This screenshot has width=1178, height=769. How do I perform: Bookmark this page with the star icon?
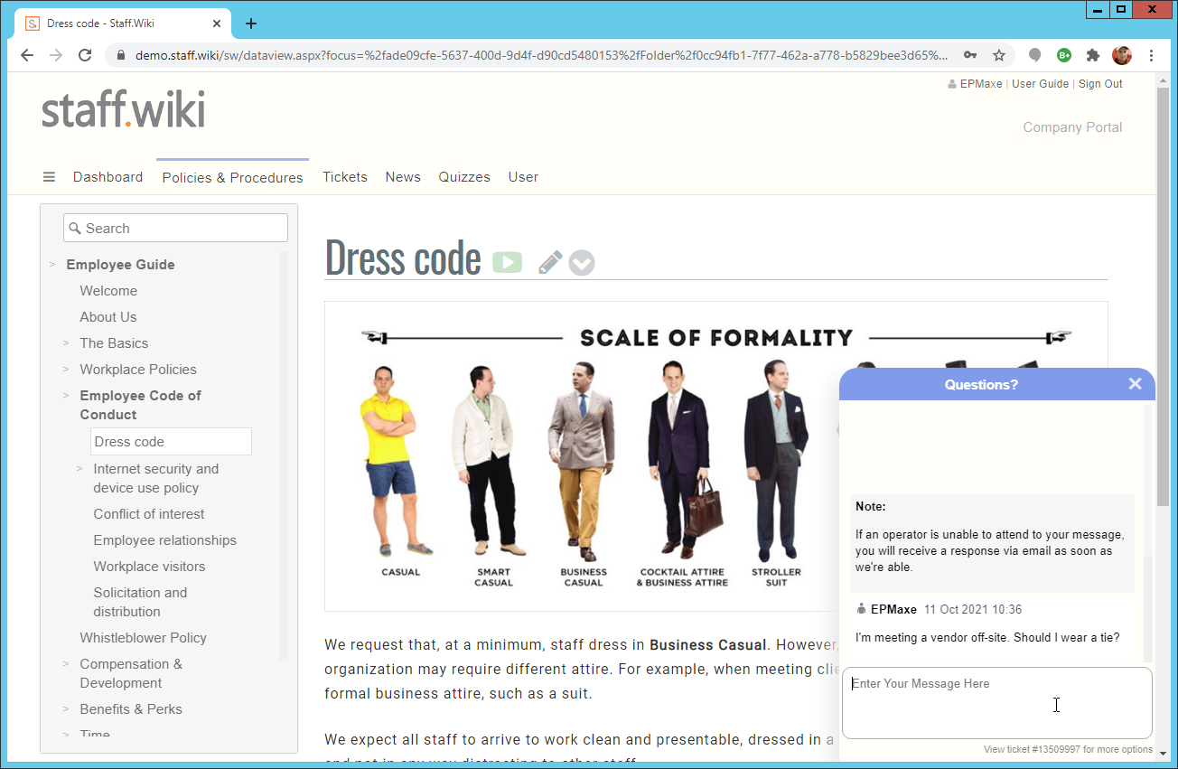pyautogui.click(x=999, y=55)
